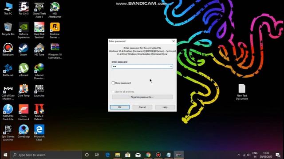284x159 pixels.
Task: Select HD Tune desktop icon
Action: [39, 49]
